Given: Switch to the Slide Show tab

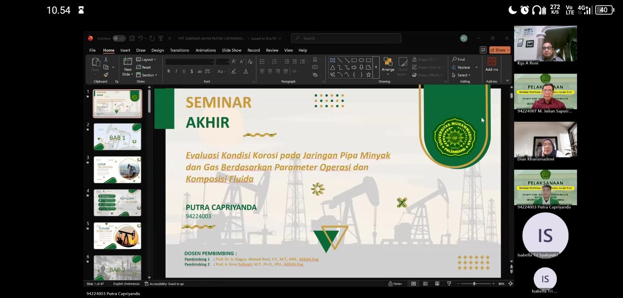Looking at the screenshot, I should pos(231,50).
